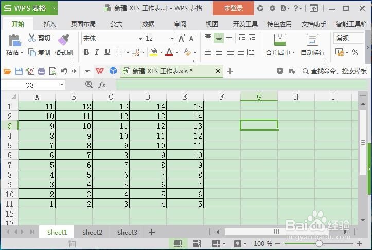
Task: Align text to bottom of cell
Action: pos(229,38)
